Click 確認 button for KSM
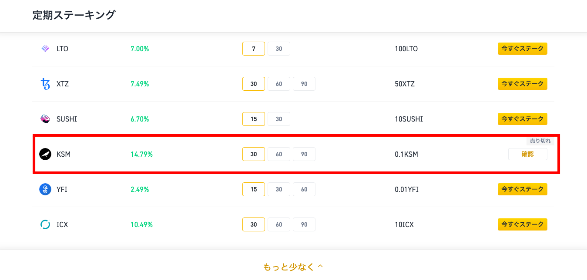The image size is (587, 280). (x=528, y=154)
